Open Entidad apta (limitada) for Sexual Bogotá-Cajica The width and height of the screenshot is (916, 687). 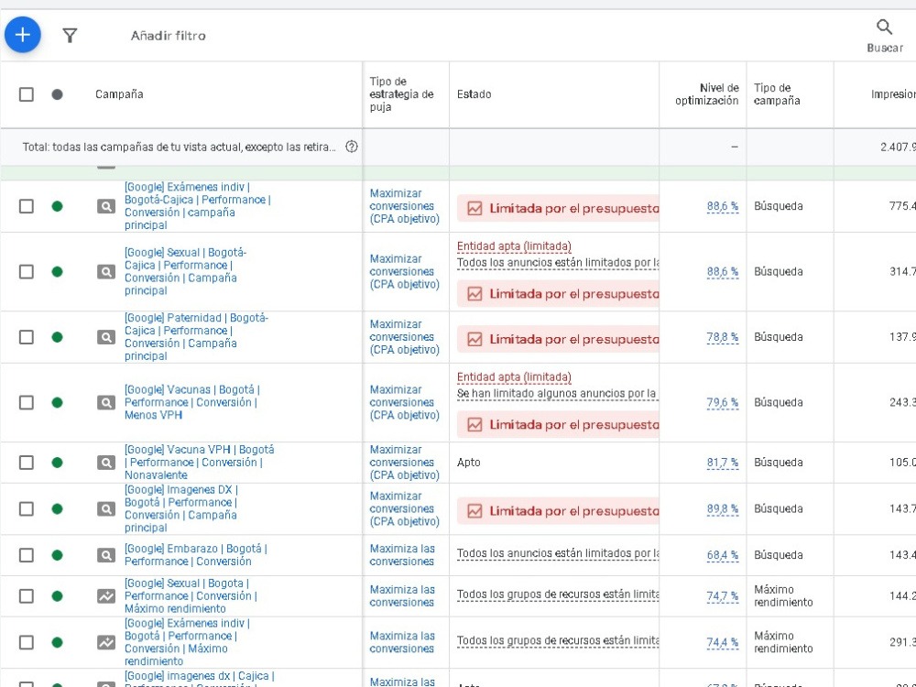[x=514, y=246]
